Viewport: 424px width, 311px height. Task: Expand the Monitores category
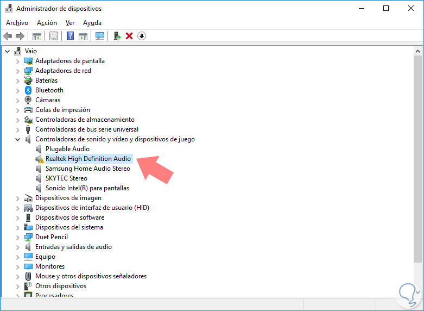[17, 266]
